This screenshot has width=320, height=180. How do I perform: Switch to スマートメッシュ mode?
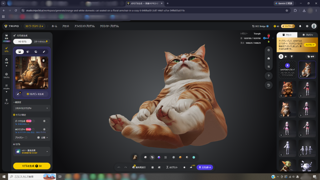pyautogui.click(x=41, y=42)
